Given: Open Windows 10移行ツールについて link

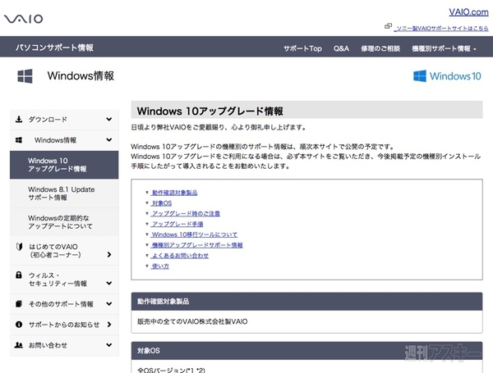Looking at the screenshot, I should tap(194, 234).
